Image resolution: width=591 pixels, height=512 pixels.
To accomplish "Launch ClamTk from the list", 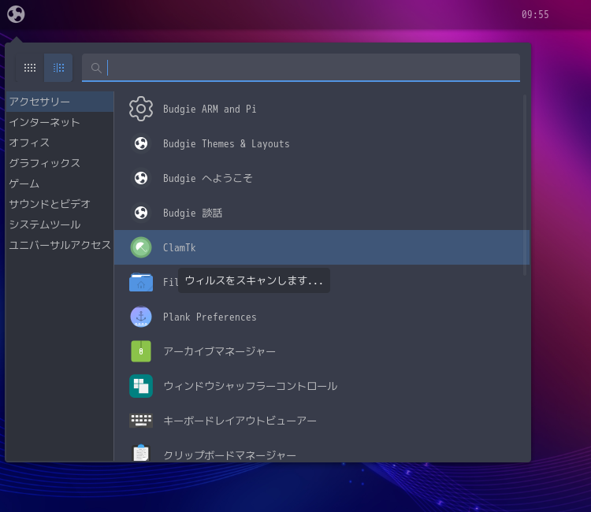I will 322,247.
